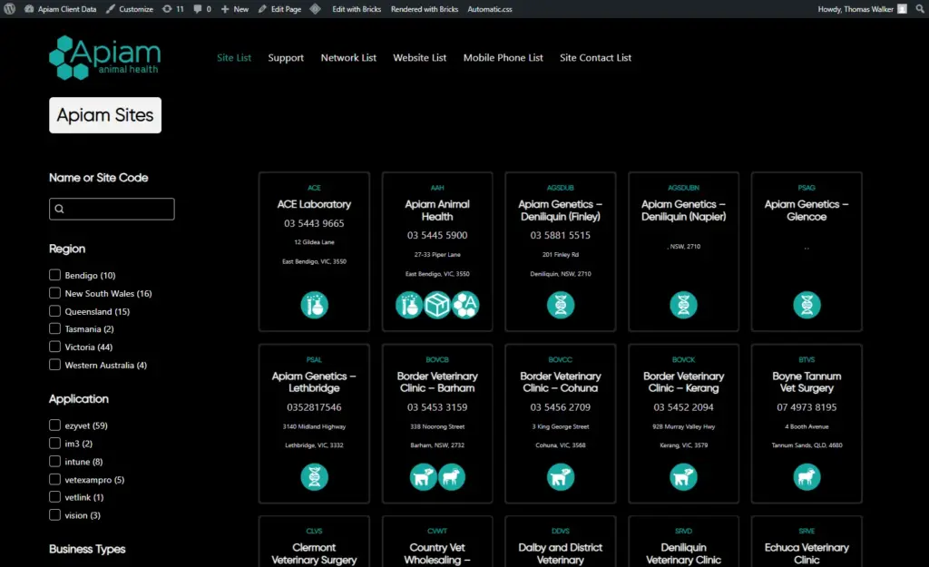This screenshot has width=929, height=567.
Task: Open Howdy, Thomas Walker account menu
Action: coord(863,9)
